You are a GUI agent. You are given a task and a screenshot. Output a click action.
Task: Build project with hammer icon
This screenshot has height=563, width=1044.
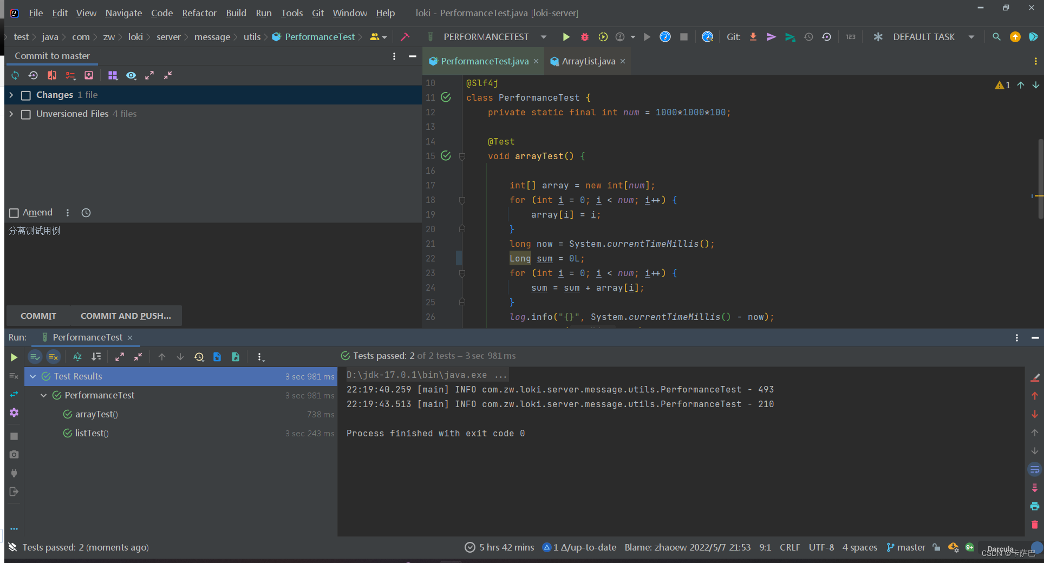(x=405, y=37)
